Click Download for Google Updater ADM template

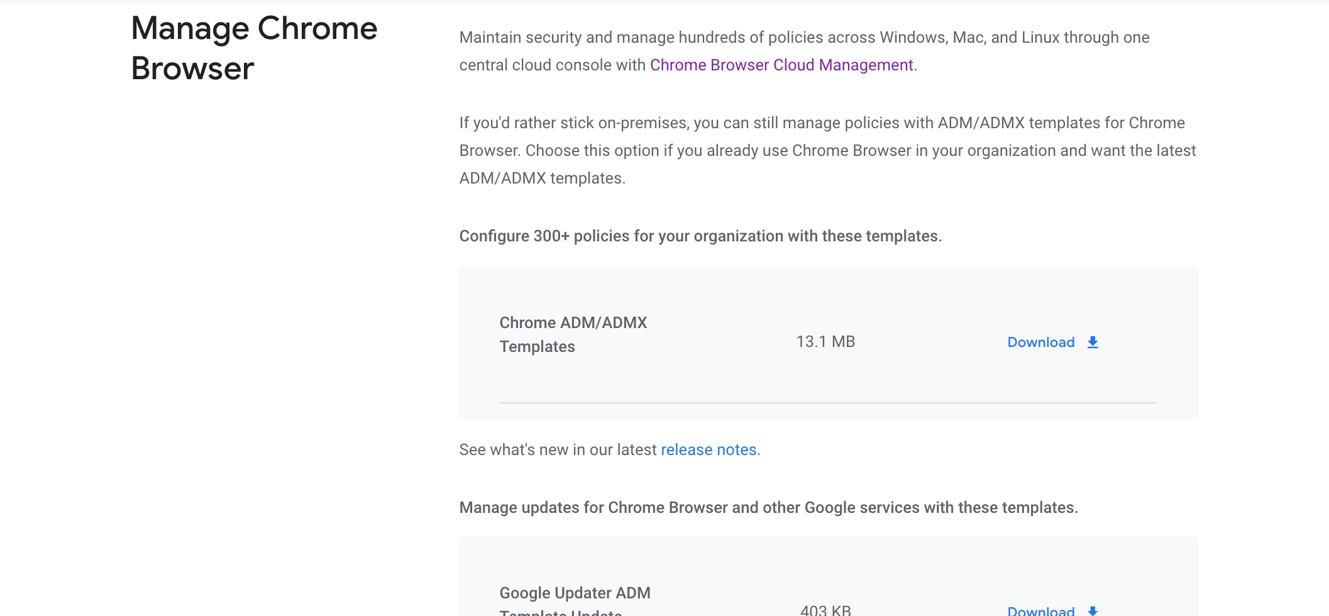(1041, 610)
